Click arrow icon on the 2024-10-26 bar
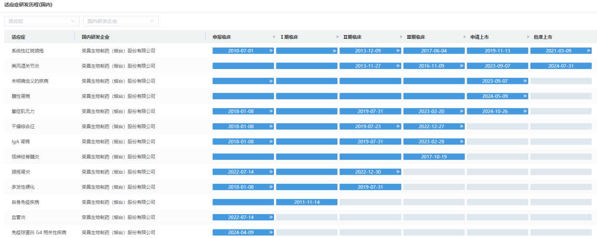Viewport: 597px width, 238px height. [x=525, y=111]
